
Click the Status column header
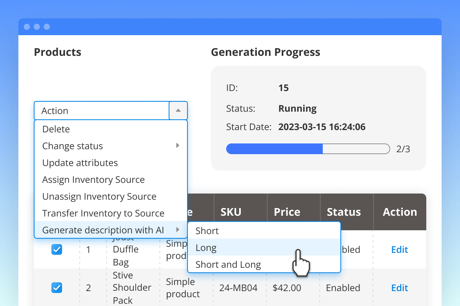pyautogui.click(x=343, y=212)
